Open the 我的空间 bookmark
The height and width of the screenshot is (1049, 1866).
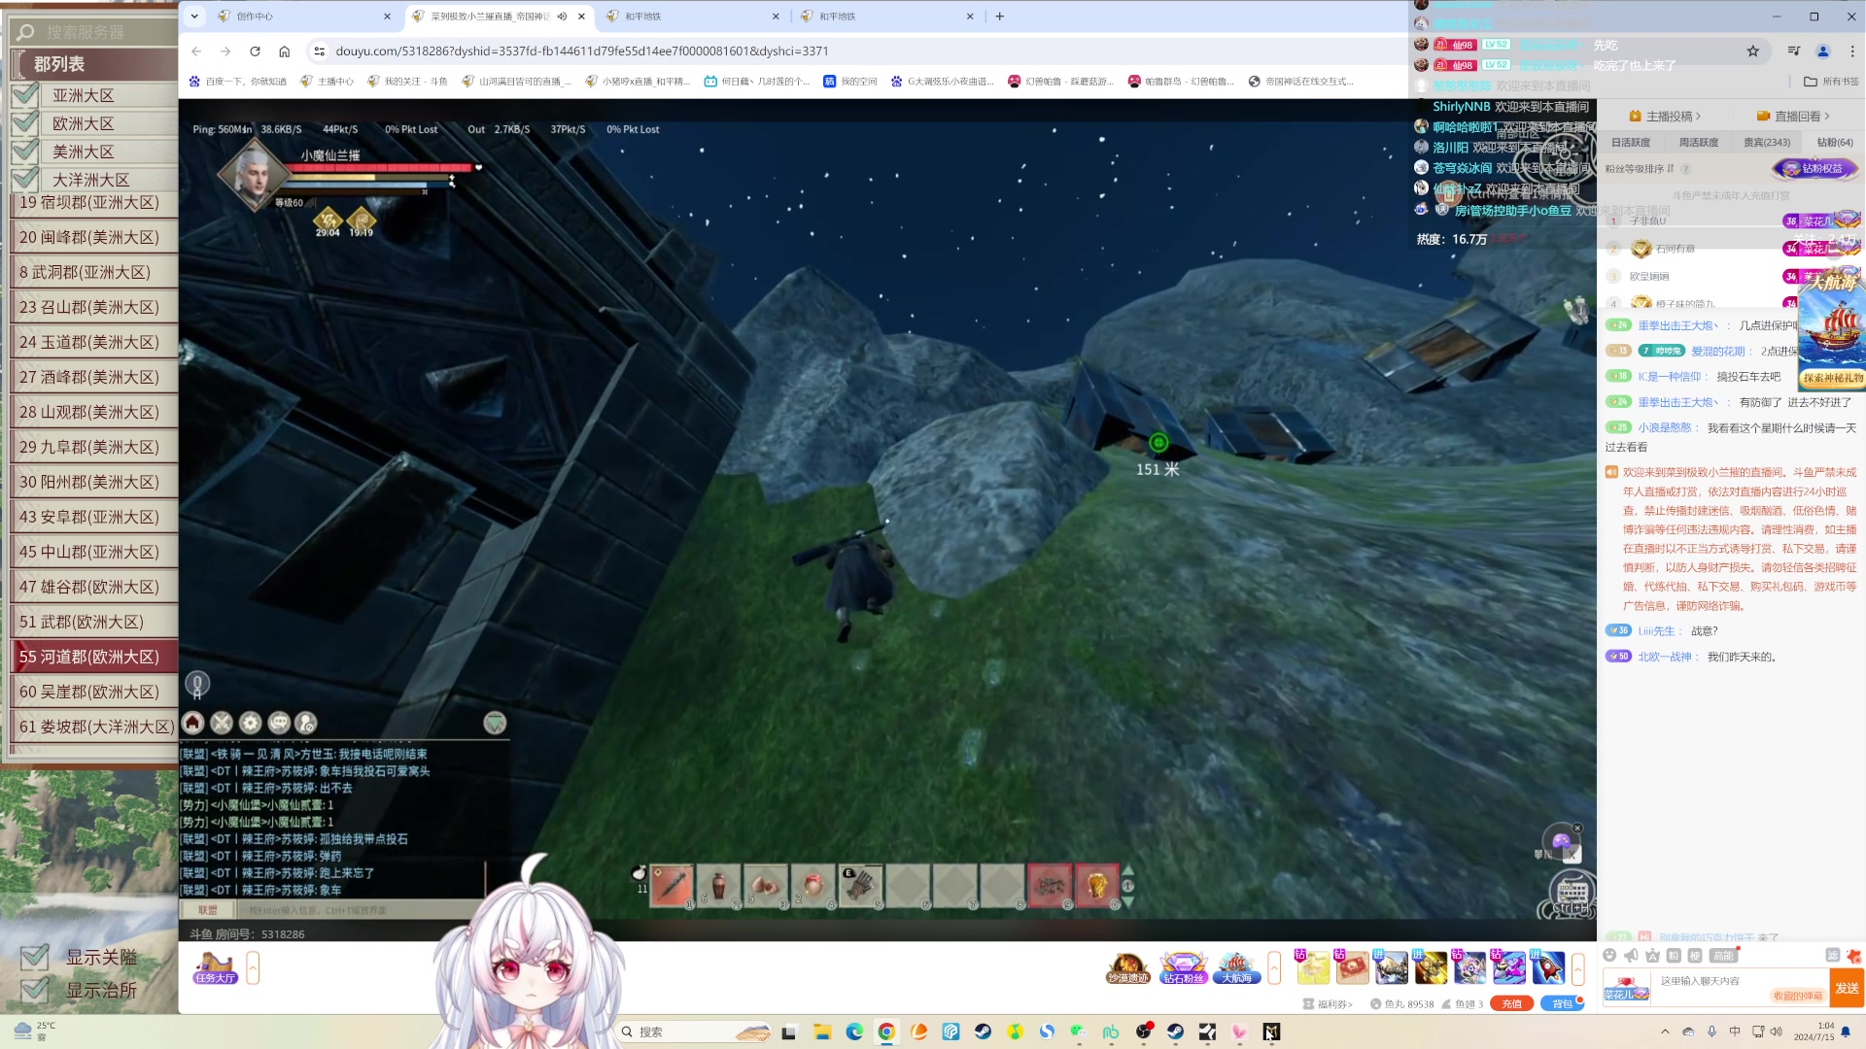[850, 82]
